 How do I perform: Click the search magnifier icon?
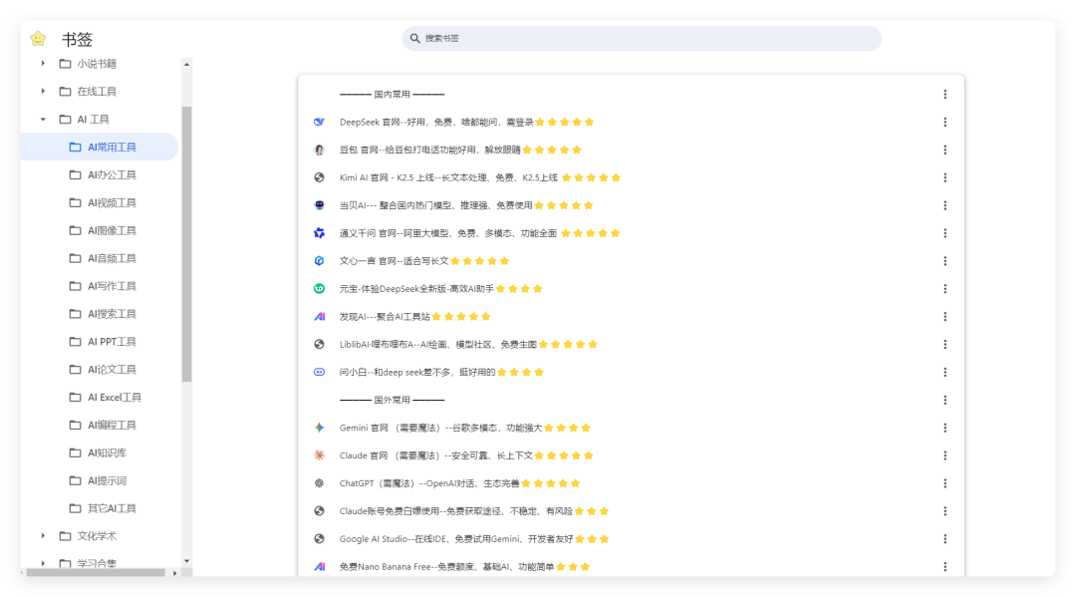pos(415,39)
